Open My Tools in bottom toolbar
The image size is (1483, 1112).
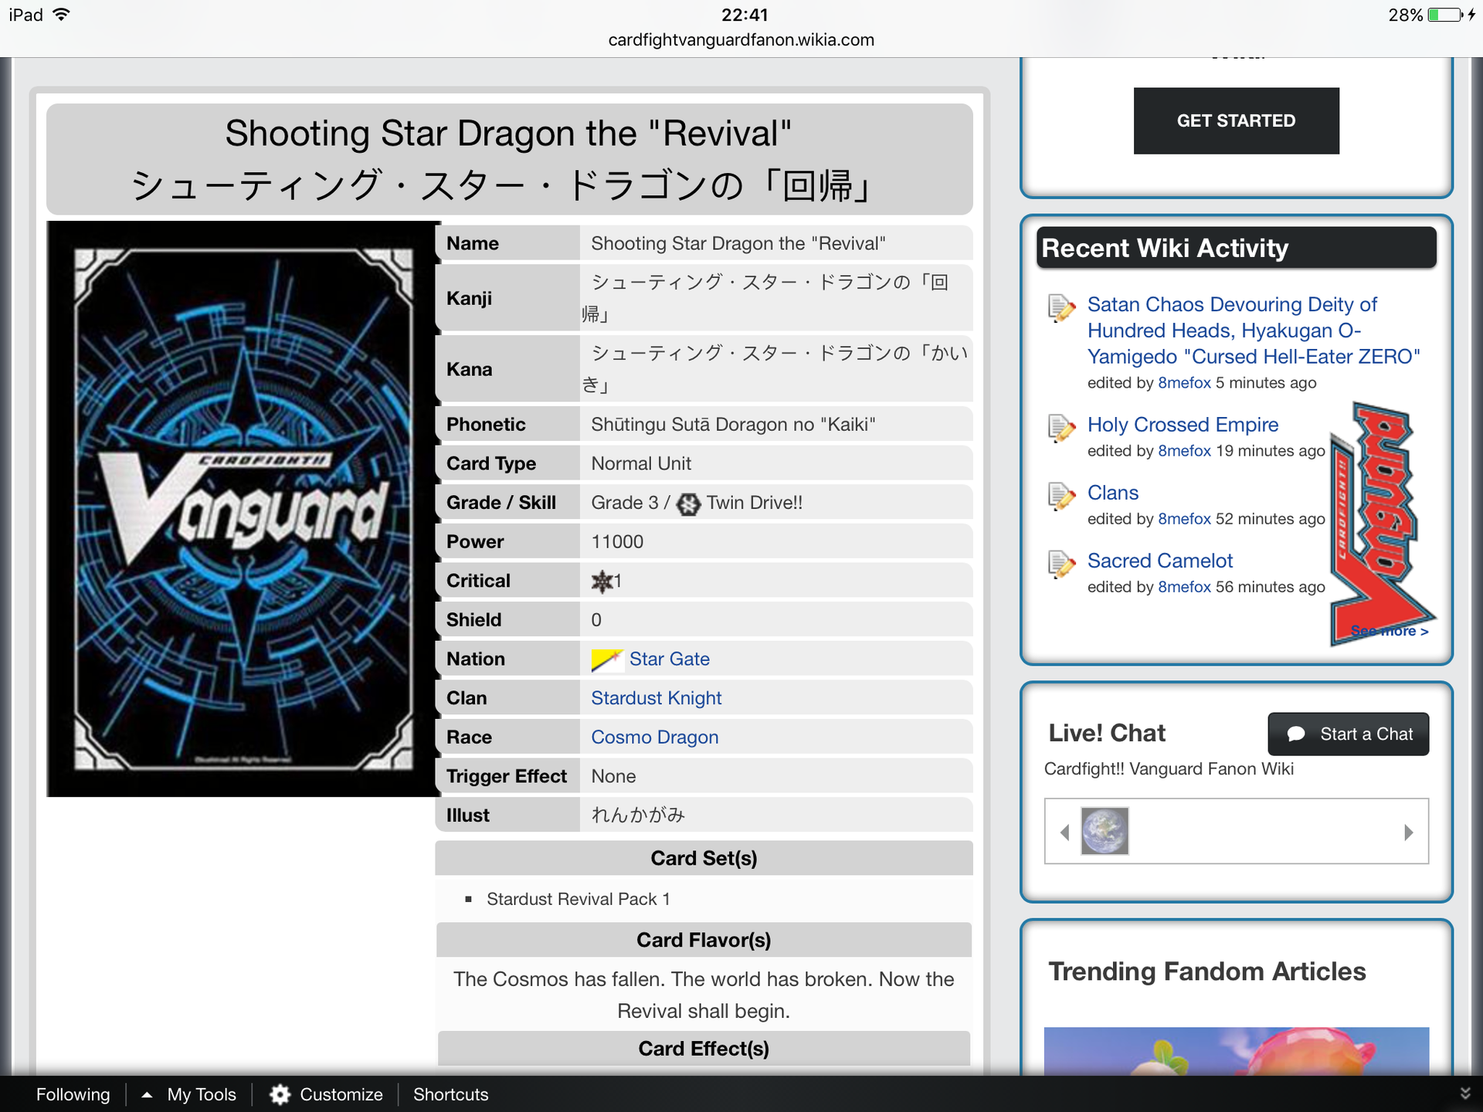tap(202, 1094)
